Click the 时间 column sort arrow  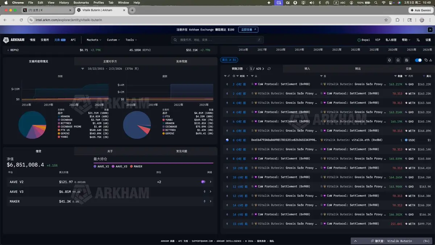point(247,76)
